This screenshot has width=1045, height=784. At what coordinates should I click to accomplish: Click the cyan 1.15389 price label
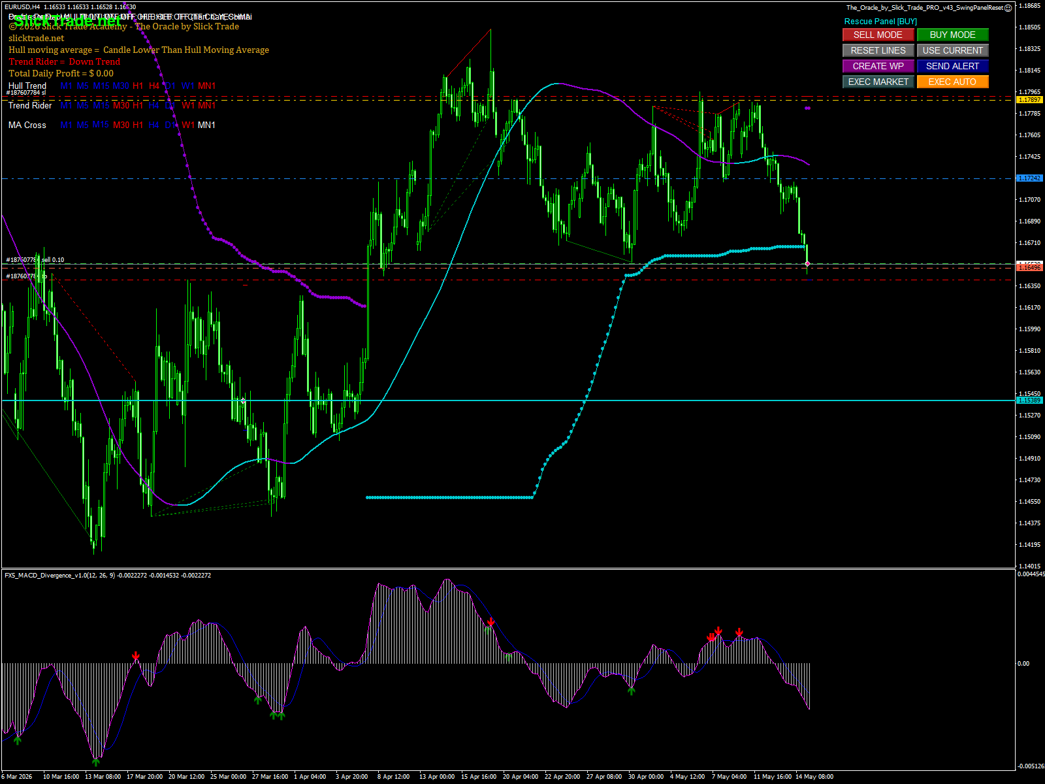1030,400
